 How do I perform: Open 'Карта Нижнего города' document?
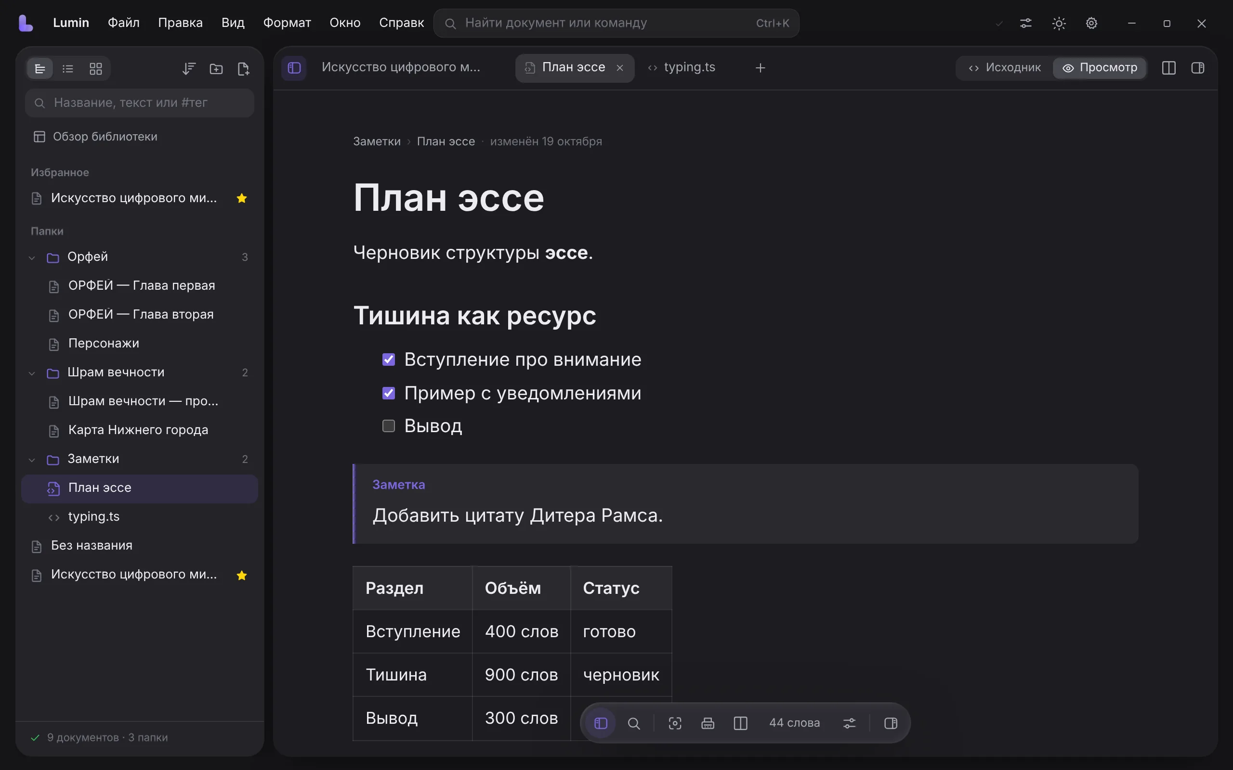tap(140, 430)
